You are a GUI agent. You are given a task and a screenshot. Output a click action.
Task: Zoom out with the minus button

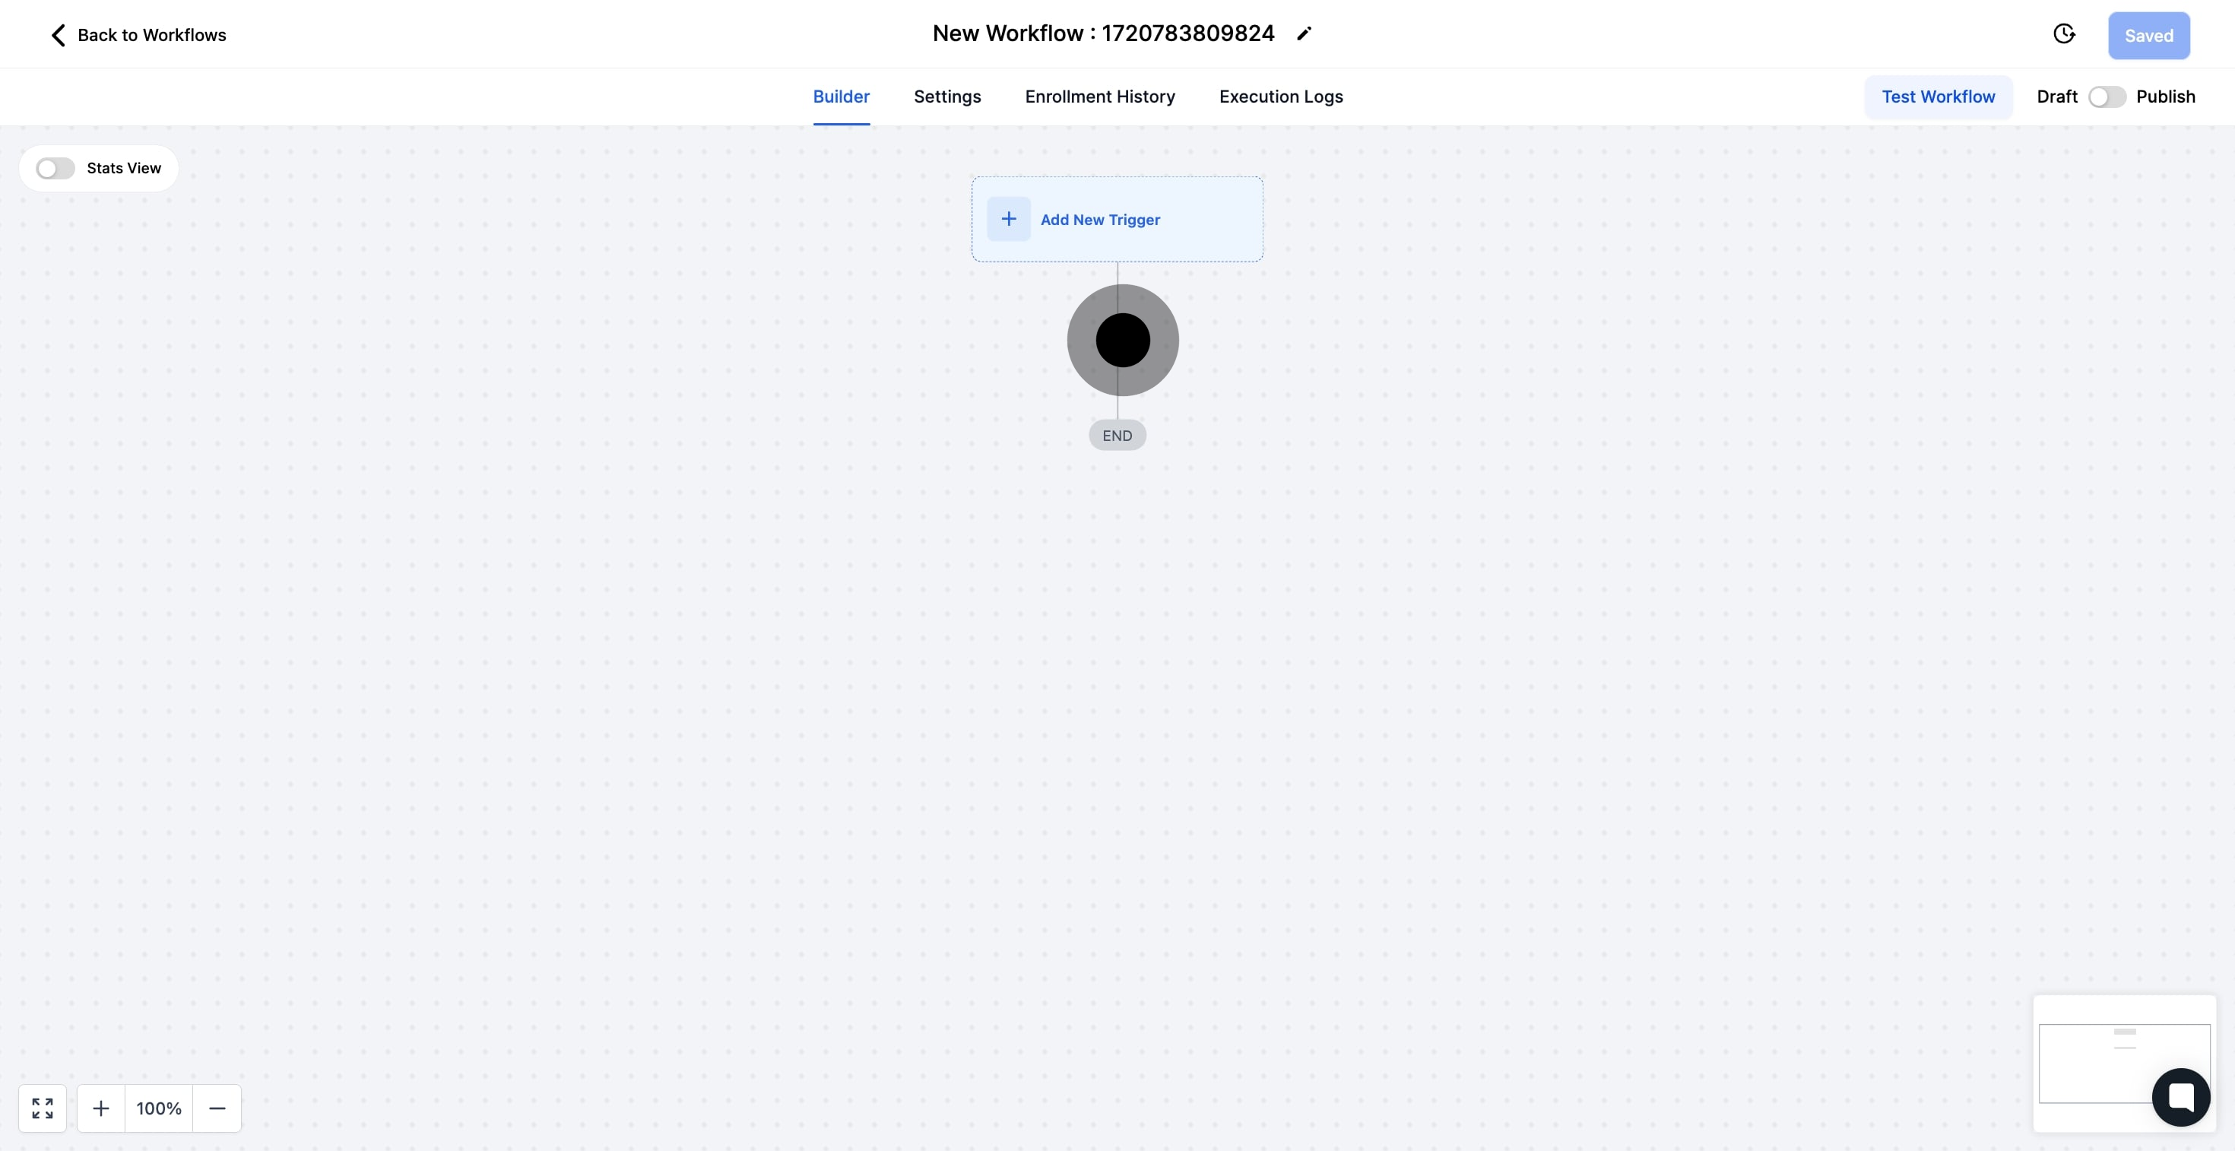(217, 1108)
